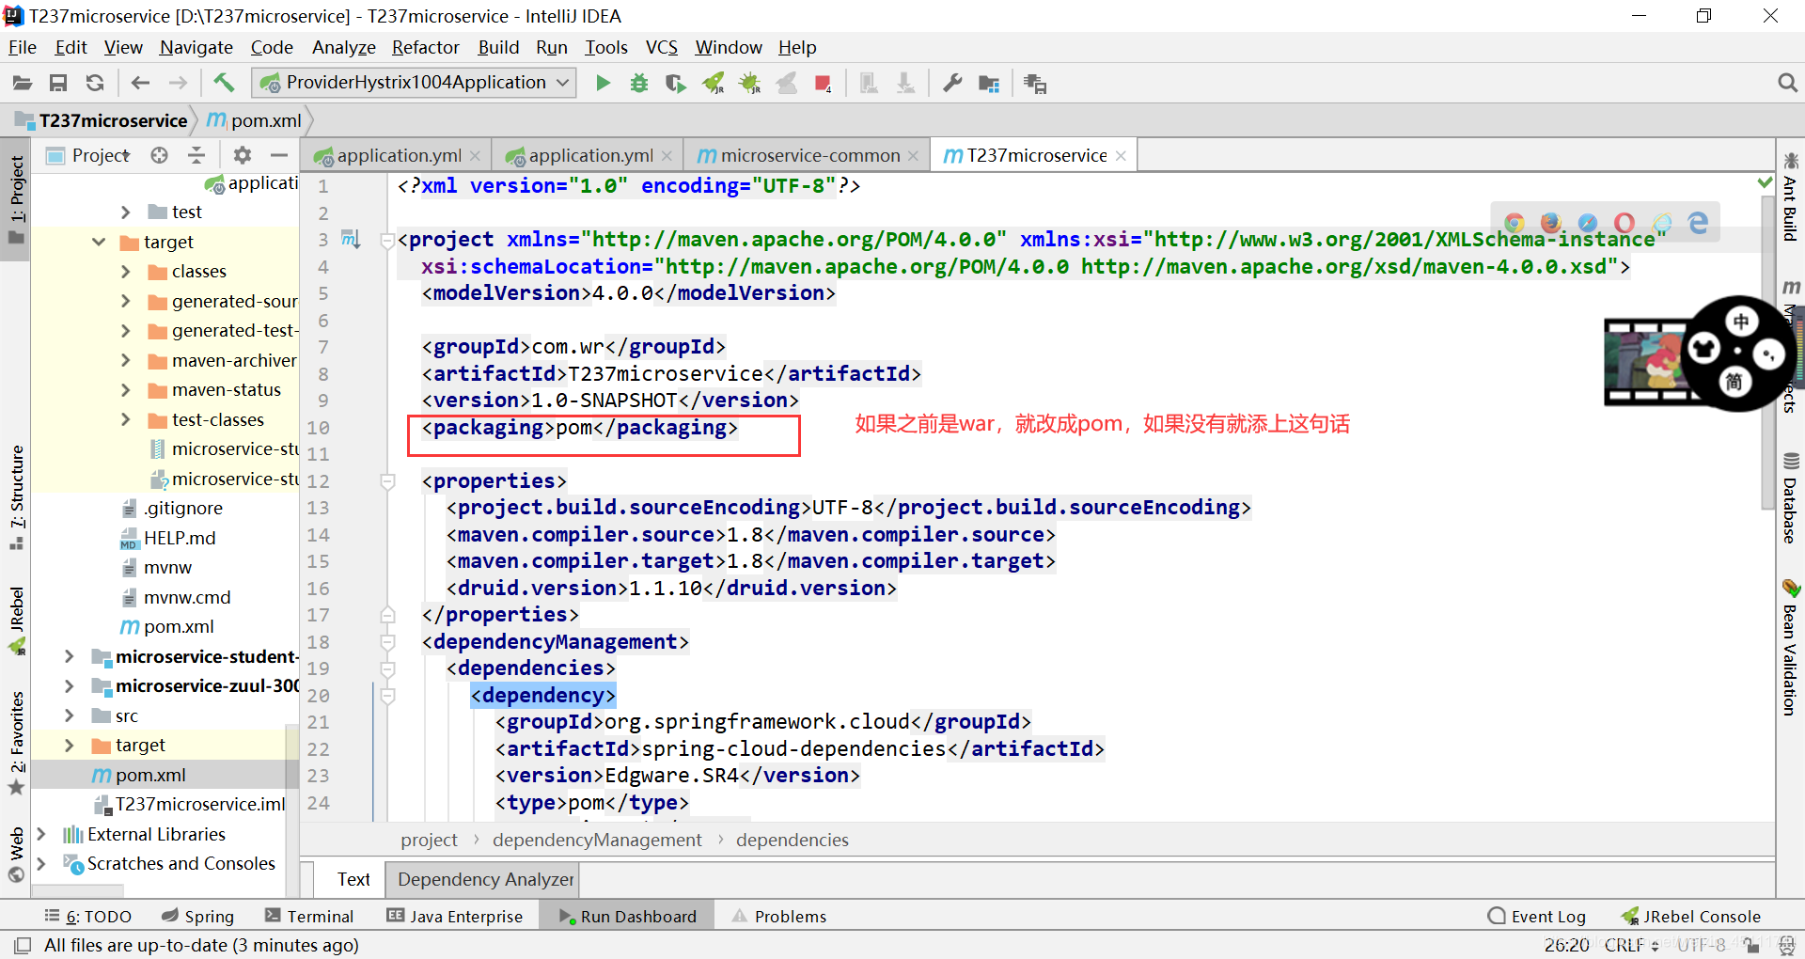
Task: Click the Synchronize refresh icon
Action: click(95, 84)
